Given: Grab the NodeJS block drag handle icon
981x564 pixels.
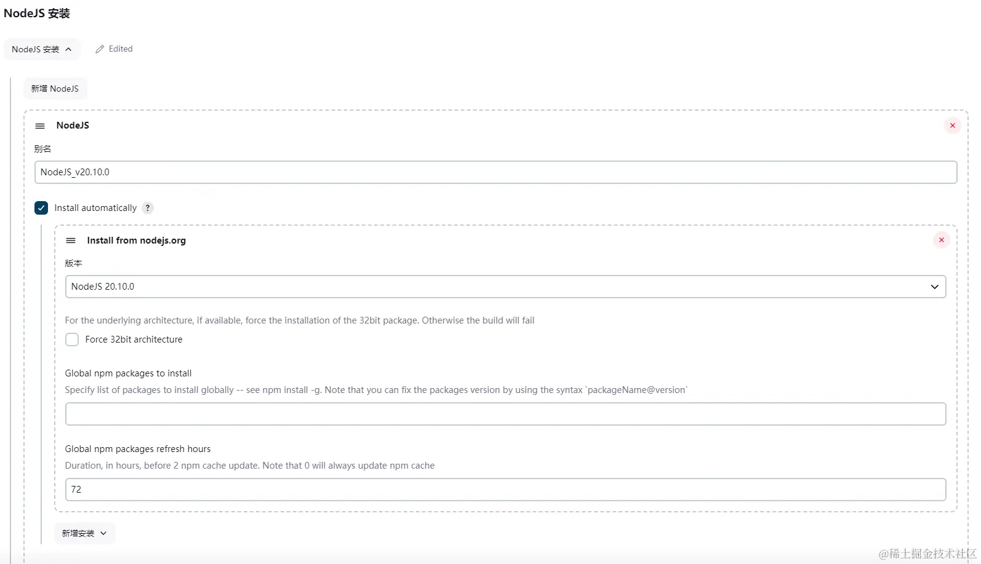Looking at the screenshot, I should click(x=40, y=125).
